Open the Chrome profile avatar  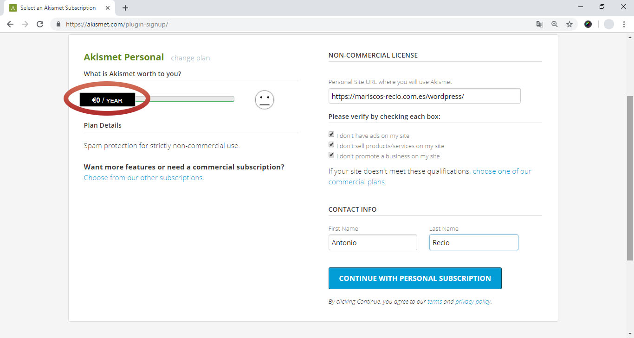pyautogui.click(x=608, y=24)
